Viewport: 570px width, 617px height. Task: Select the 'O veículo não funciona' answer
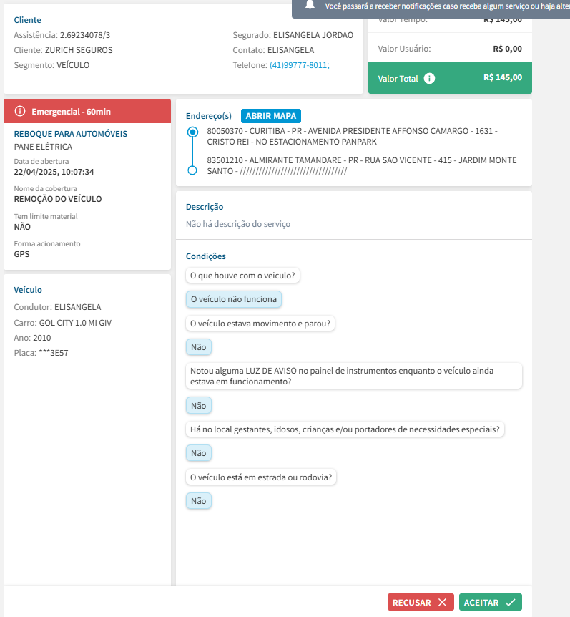[x=233, y=299]
